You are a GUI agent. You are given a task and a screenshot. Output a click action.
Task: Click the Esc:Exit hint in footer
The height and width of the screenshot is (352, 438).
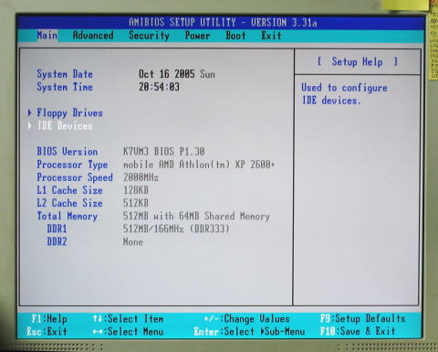(x=47, y=332)
